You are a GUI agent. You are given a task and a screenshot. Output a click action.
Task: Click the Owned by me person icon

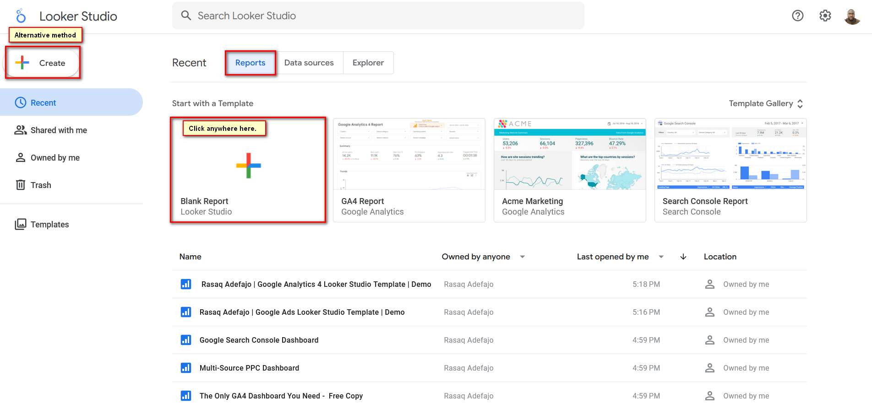click(x=21, y=157)
